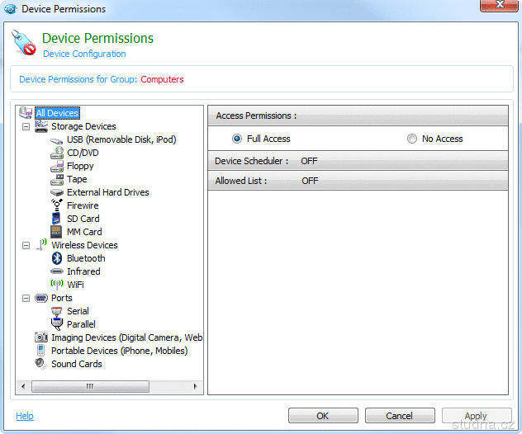This screenshot has height=434, width=522.
Task: Click the Tape drive icon
Action: tap(57, 179)
